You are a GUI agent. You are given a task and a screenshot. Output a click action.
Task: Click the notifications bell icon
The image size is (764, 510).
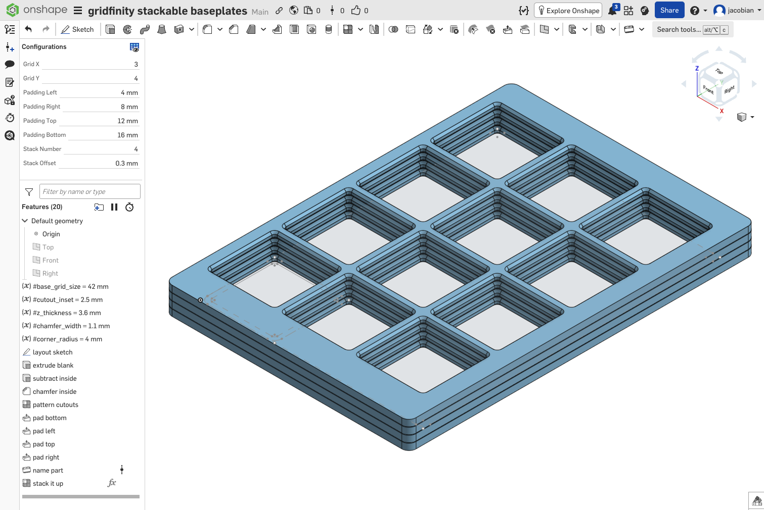click(x=612, y=11)
